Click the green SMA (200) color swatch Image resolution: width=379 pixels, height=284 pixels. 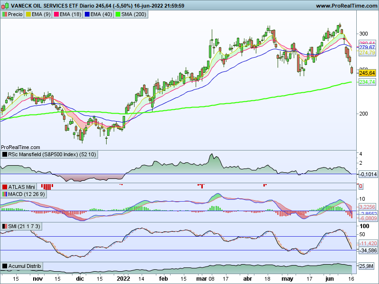[x=118, y=15]
